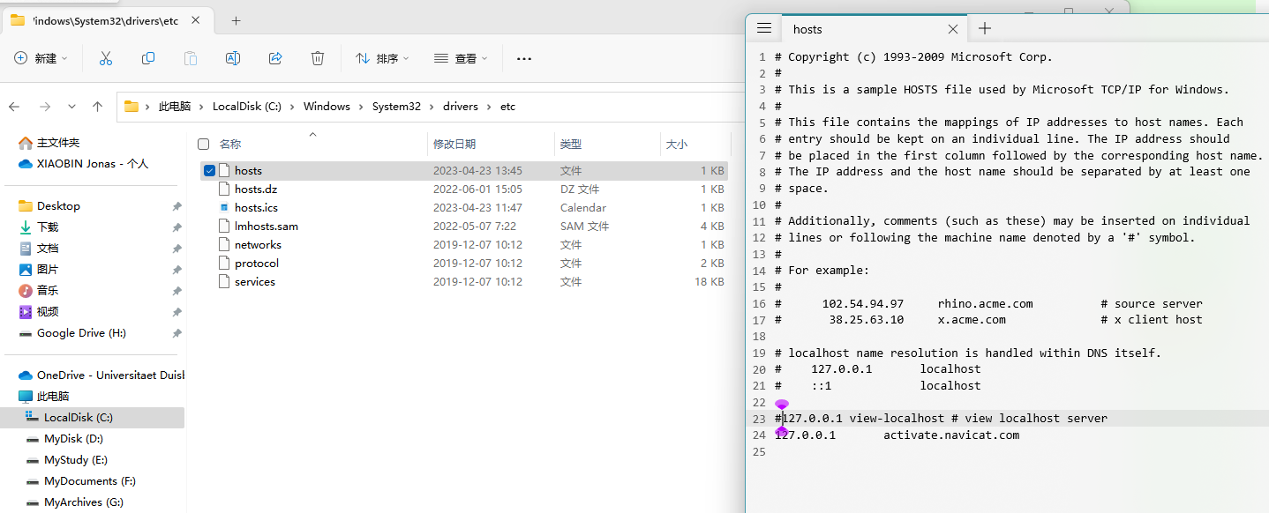Click the Cut scissors icon in Explorer toolbar
The height and width of the screenshot is (513, 1269).
click(106, 58)
